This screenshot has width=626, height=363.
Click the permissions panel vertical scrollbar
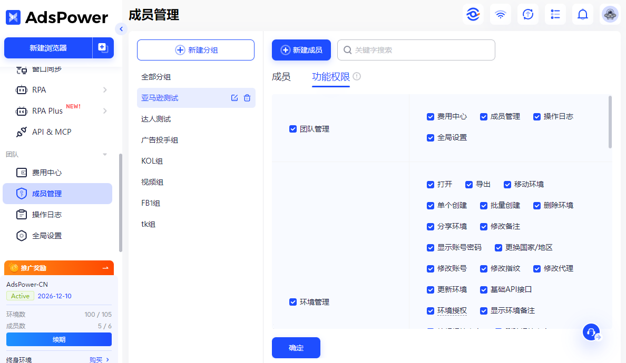(x=610, y=122)
